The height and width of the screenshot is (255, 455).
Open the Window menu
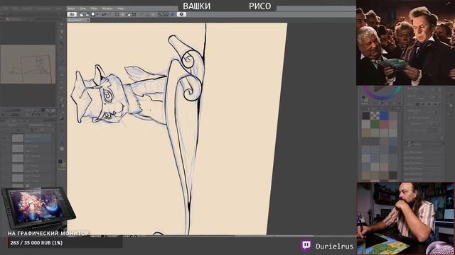pos(107,8)
